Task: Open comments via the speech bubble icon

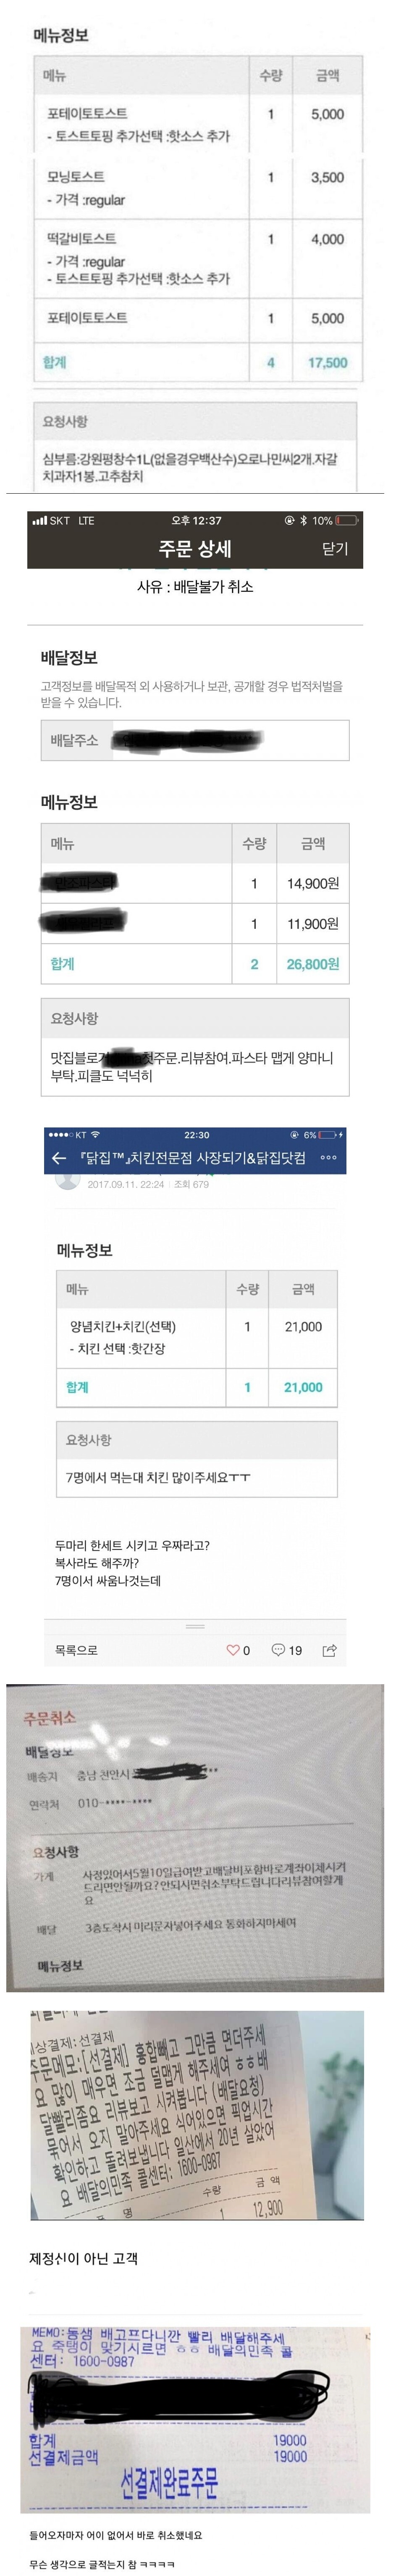Action: (x=278, y=1650)
